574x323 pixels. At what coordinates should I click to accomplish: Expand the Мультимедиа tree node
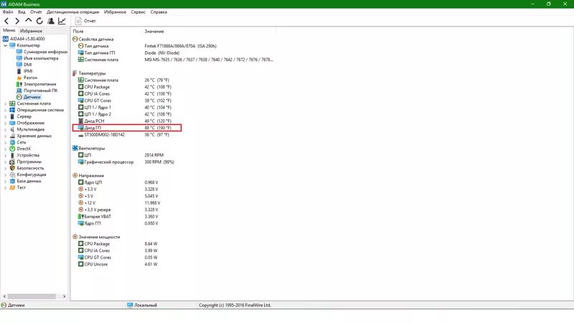[x=5, y=129]
